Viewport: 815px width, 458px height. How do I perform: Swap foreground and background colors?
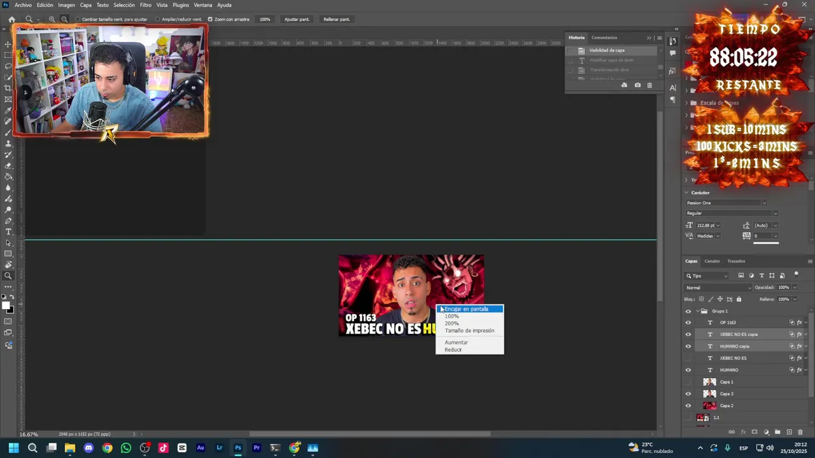[x=12, y=298]
